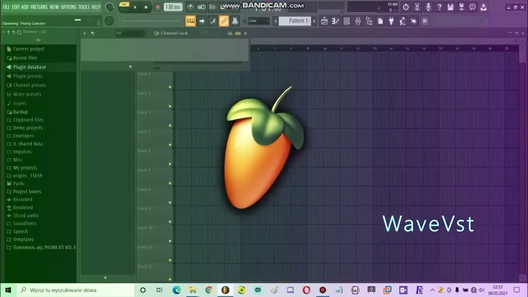Image resolution: width=528 pixels, height=297 pixels.
Task: Open the content shop cart icon
Action: pos(424,21)
